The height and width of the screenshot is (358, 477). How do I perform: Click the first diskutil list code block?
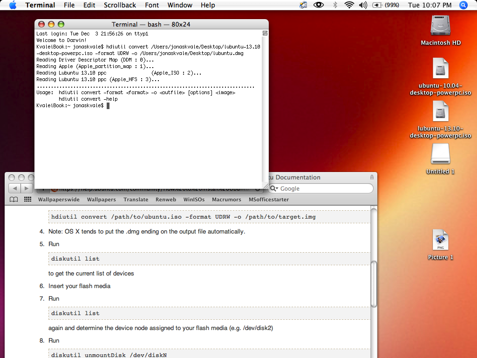pos(209,258)
